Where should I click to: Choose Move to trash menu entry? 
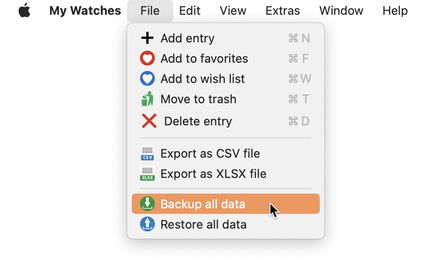(226, 99)
